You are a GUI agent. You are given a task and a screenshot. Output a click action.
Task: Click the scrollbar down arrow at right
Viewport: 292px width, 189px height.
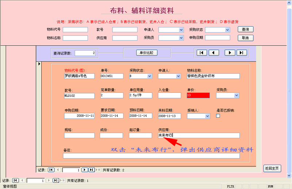click(x=289, y=175)
